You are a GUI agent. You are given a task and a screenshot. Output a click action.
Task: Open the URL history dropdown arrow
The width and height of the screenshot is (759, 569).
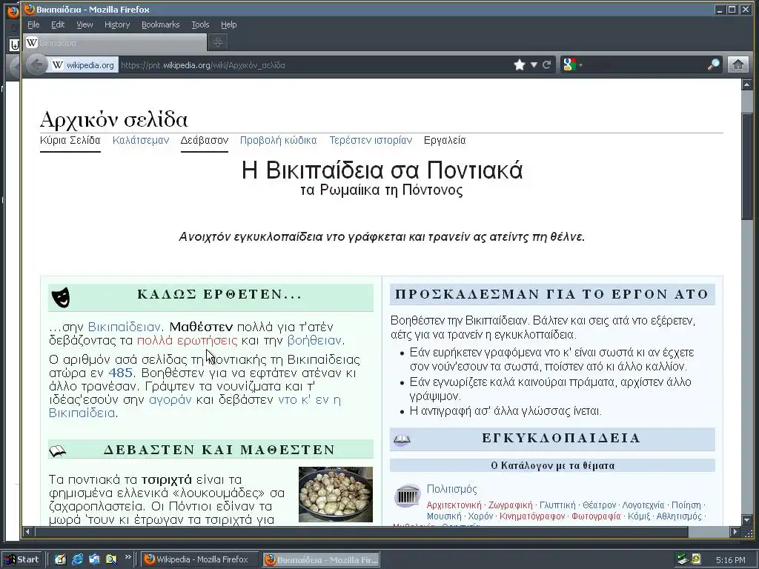click(534, 65)
